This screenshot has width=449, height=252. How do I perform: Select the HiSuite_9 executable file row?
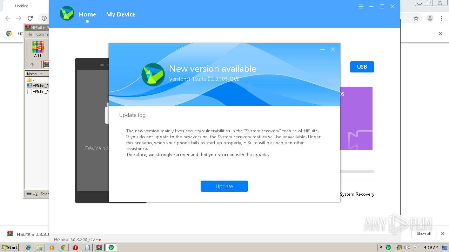[37, 86]
